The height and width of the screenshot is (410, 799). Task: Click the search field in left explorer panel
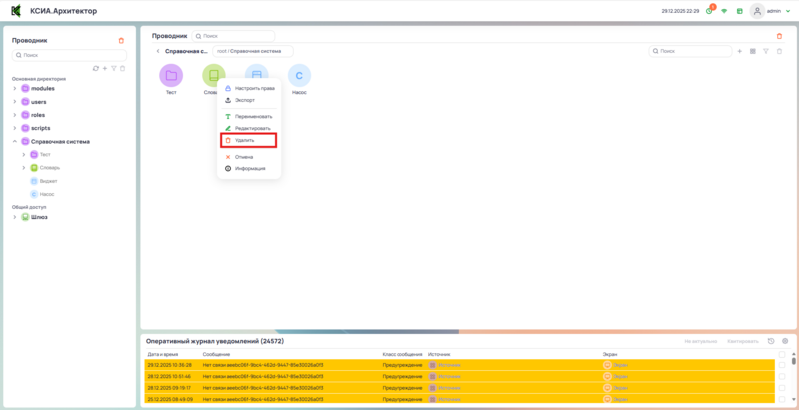[70, 55]
